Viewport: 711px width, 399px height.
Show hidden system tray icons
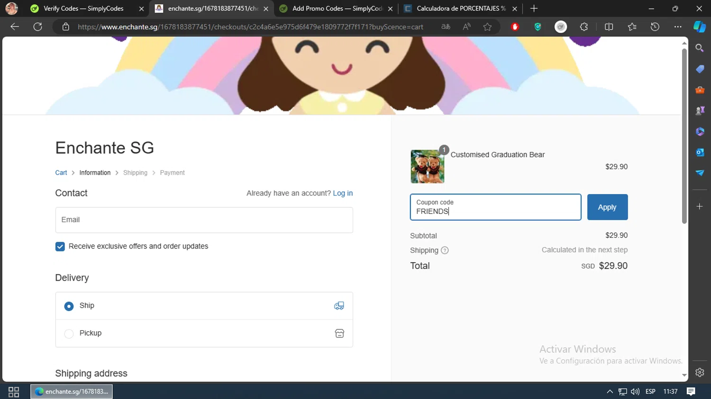point(610,391)
